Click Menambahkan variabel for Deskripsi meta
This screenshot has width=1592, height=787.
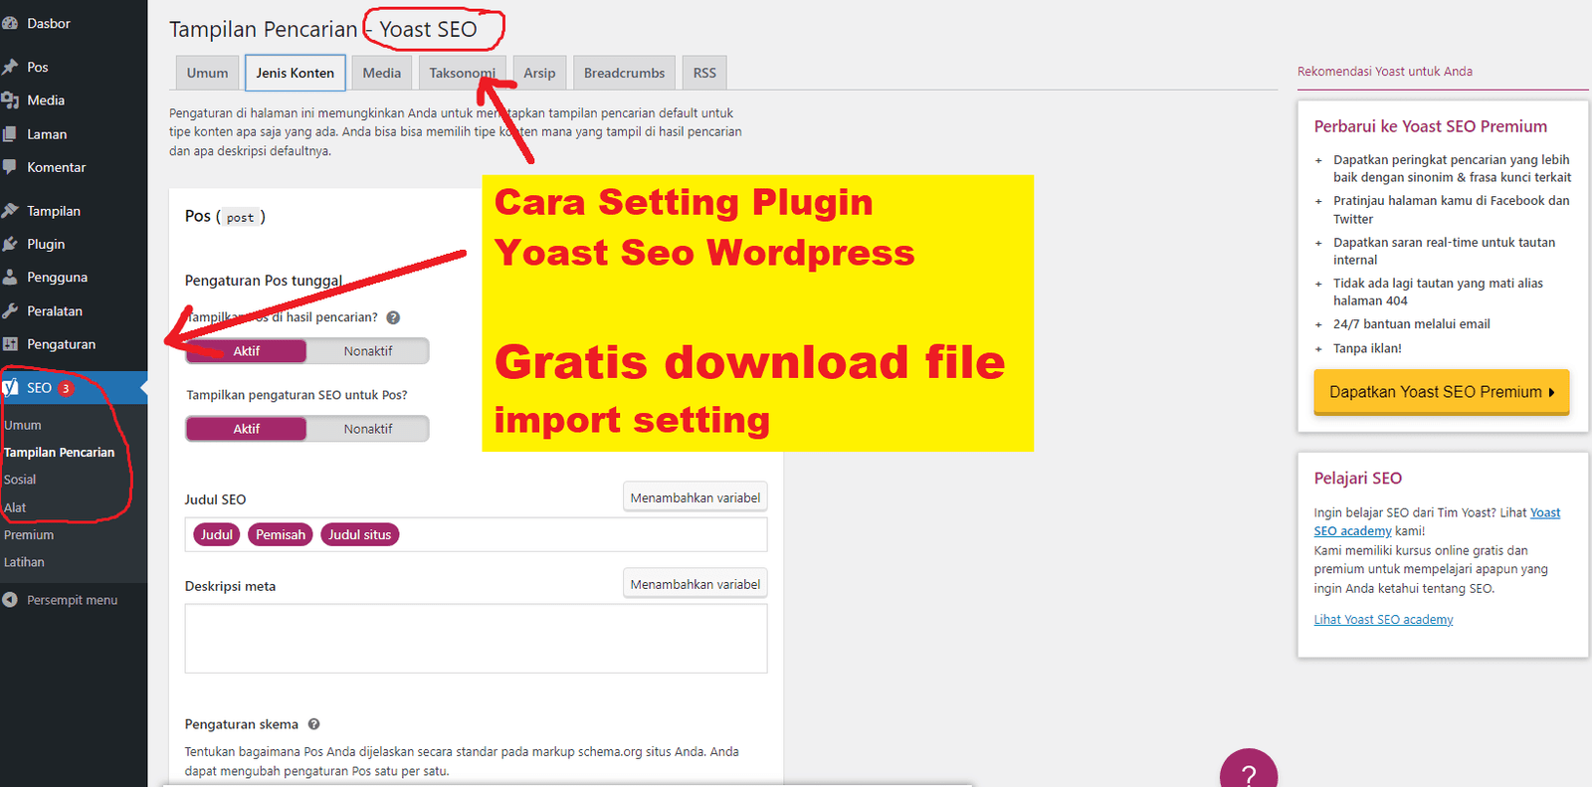point(696,584)
